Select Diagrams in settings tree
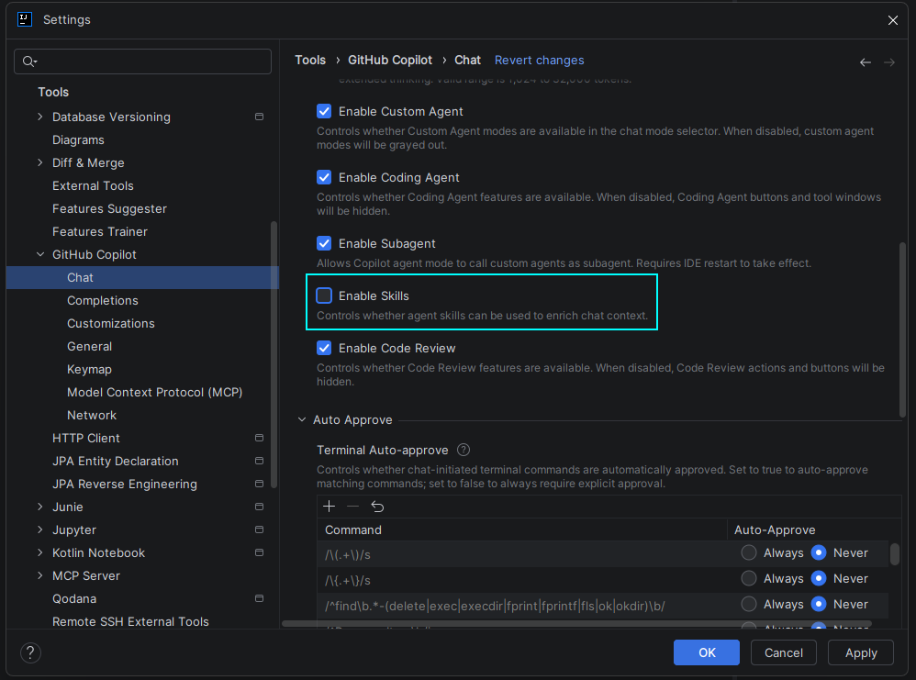 (78, 139)
